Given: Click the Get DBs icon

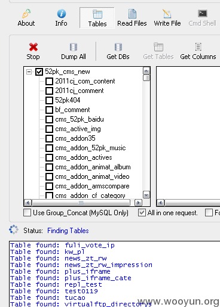Looking at the screenshot, I should tap(118, 47).
